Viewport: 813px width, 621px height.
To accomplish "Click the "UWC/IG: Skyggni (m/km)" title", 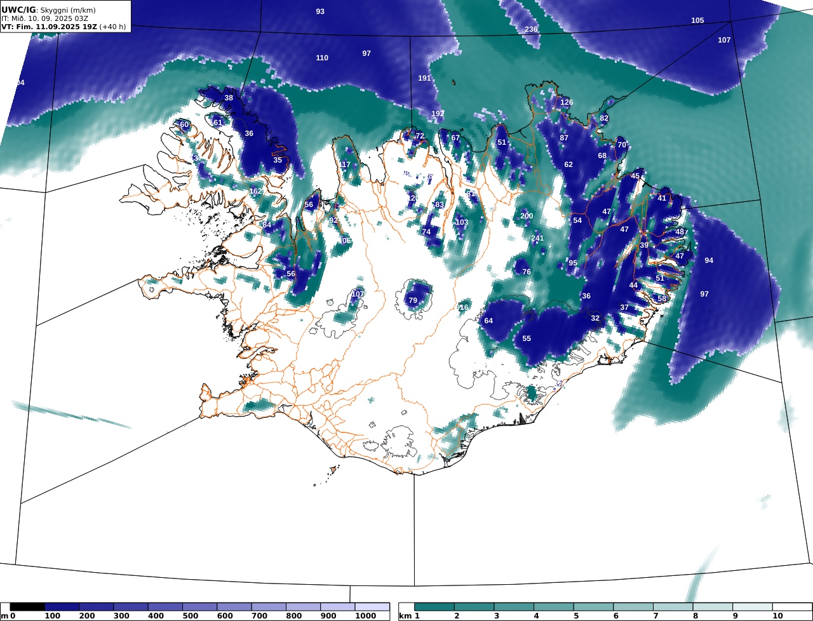I will coord(48,10).
